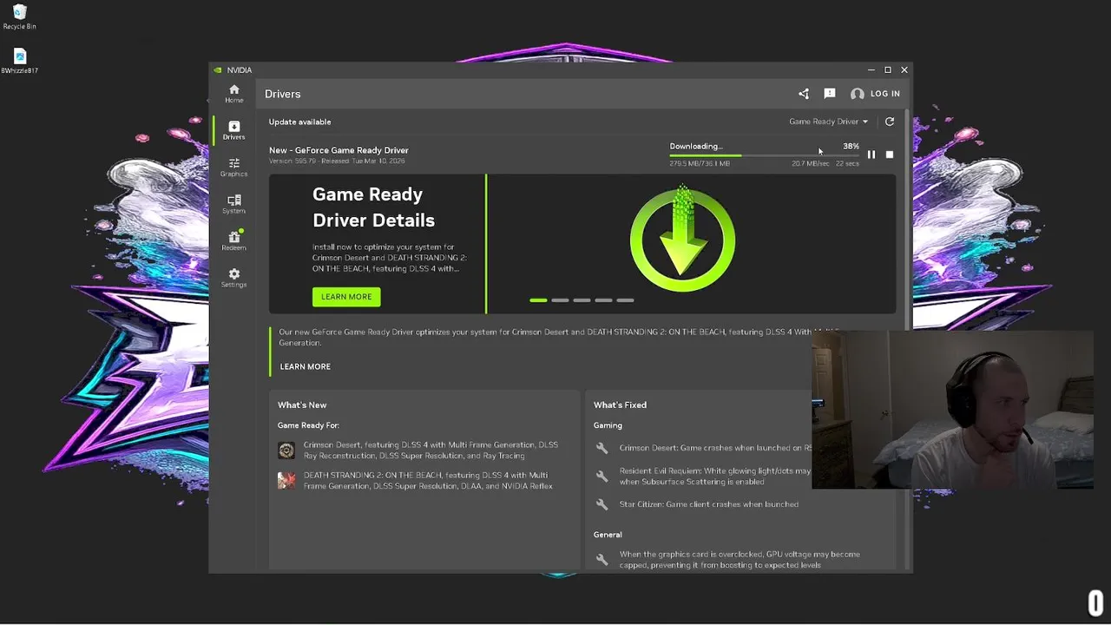The image size is (1111, 625).
Task: Select BWhizzle817 desktop file icon
Action: pyautogui.click(x=19, y=62)
